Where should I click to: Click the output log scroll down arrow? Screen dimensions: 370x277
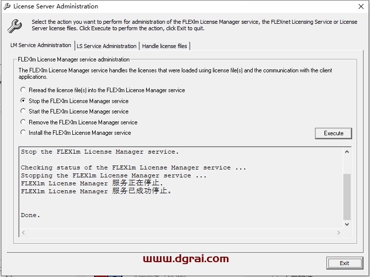pos(347,224)
